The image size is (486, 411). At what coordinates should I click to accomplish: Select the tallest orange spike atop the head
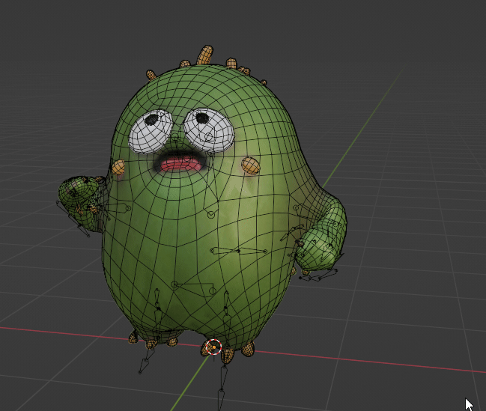point(205,55)
